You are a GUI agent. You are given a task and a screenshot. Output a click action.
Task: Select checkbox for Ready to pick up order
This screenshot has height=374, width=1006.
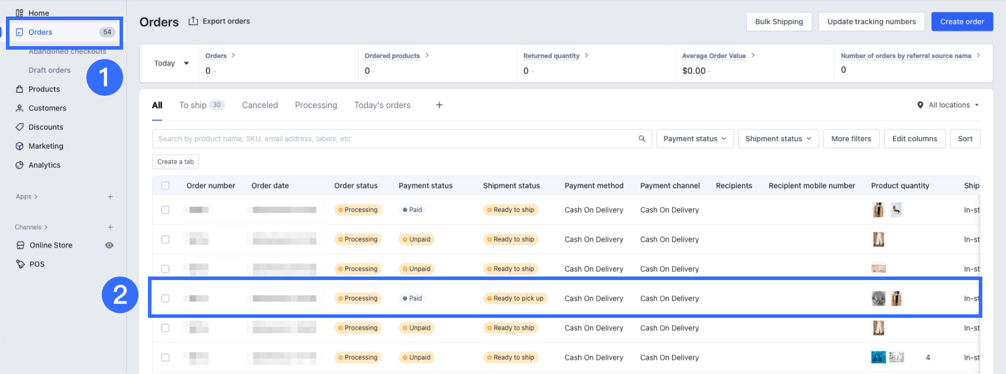coord(165,298)
